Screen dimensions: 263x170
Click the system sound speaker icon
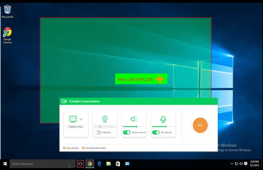134,119
